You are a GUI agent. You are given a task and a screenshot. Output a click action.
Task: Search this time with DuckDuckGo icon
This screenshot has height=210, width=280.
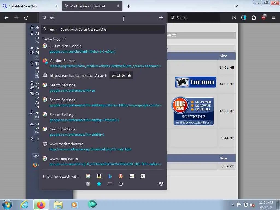click(121, 176)
